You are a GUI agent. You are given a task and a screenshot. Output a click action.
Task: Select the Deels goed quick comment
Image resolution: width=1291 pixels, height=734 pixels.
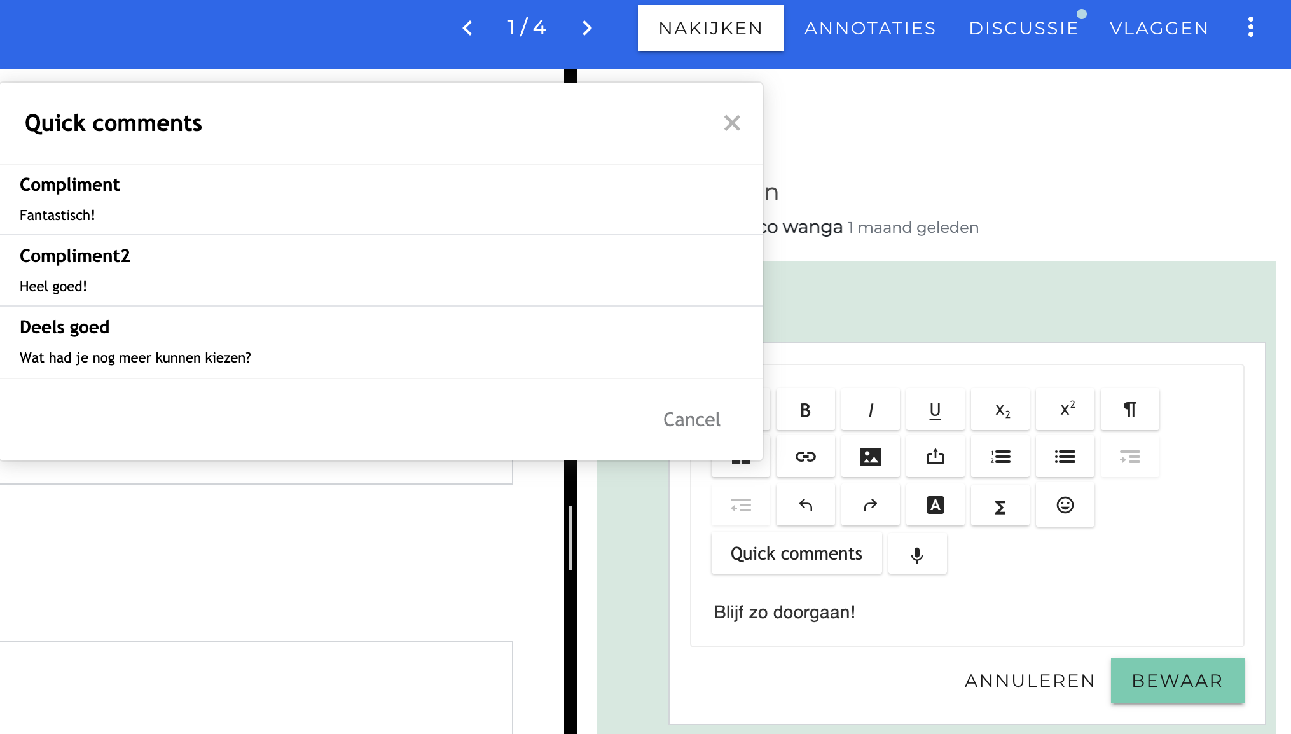point(381,342)
